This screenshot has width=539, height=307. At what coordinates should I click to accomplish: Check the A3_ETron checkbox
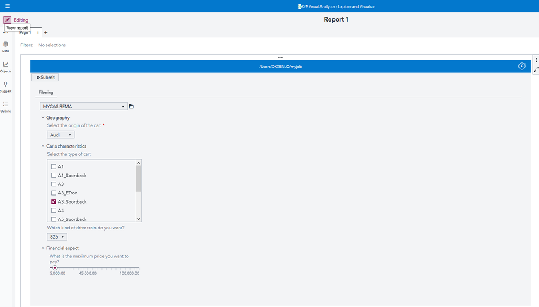point(53,193)
